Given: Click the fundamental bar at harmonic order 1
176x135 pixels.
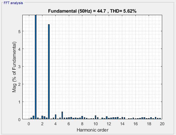Looking at the screenshot, I should tap(36, 67).
